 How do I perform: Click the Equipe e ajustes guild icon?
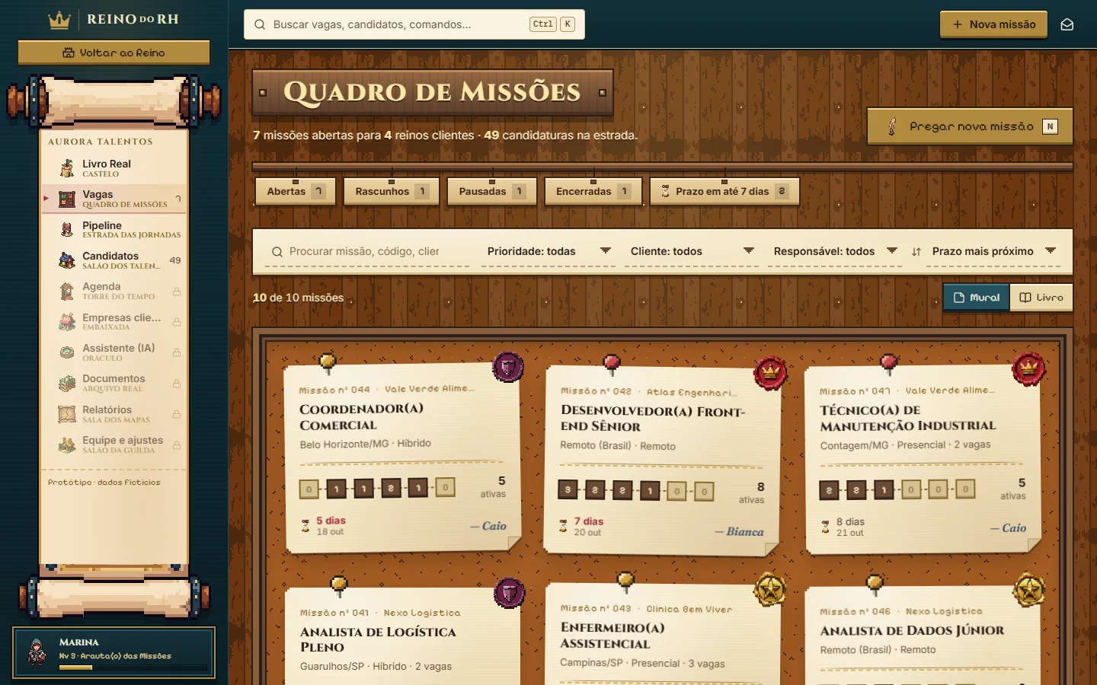[67, 444]
